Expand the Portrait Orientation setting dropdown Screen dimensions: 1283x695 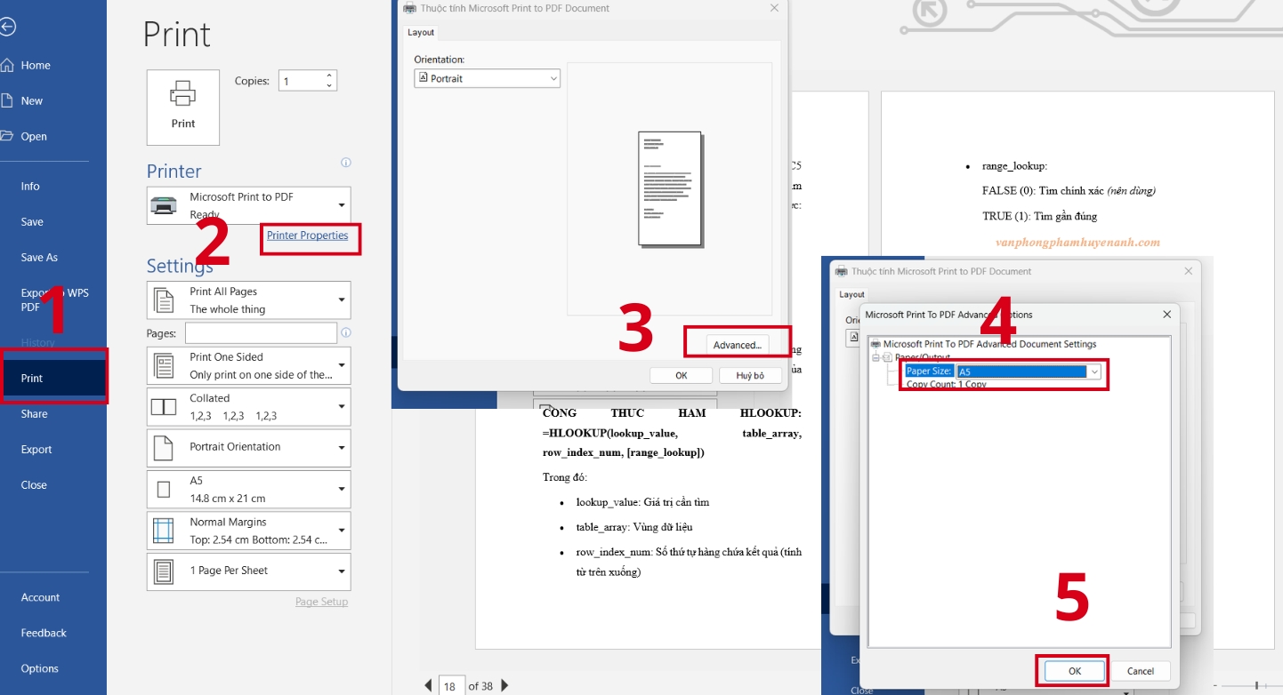[249, 448]
